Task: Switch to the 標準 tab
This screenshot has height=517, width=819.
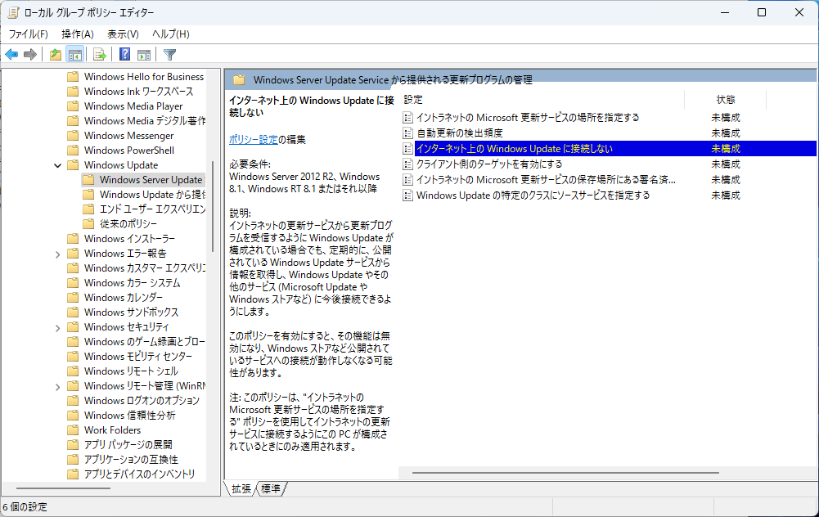Action: [271, 488]
